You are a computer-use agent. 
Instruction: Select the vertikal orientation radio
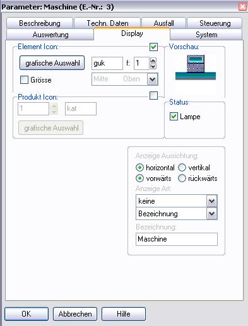182,168
